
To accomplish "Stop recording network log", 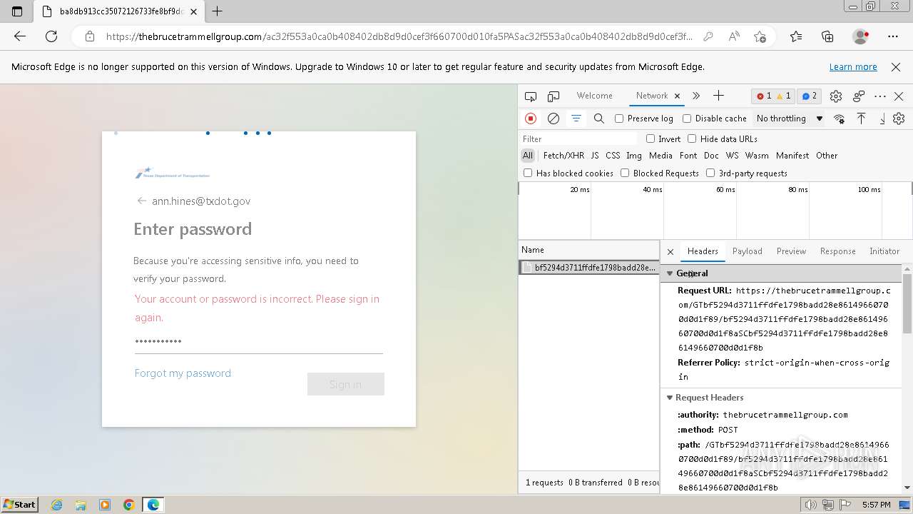I will click(531, 119).
